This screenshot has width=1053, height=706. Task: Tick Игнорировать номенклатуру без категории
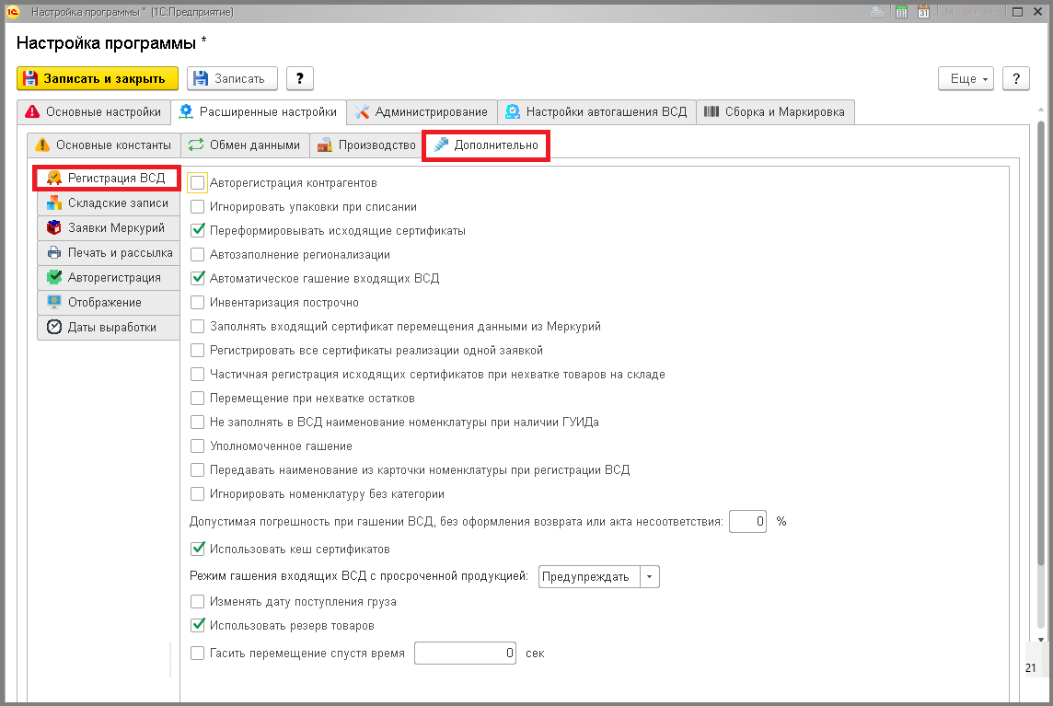click(197, 493)
